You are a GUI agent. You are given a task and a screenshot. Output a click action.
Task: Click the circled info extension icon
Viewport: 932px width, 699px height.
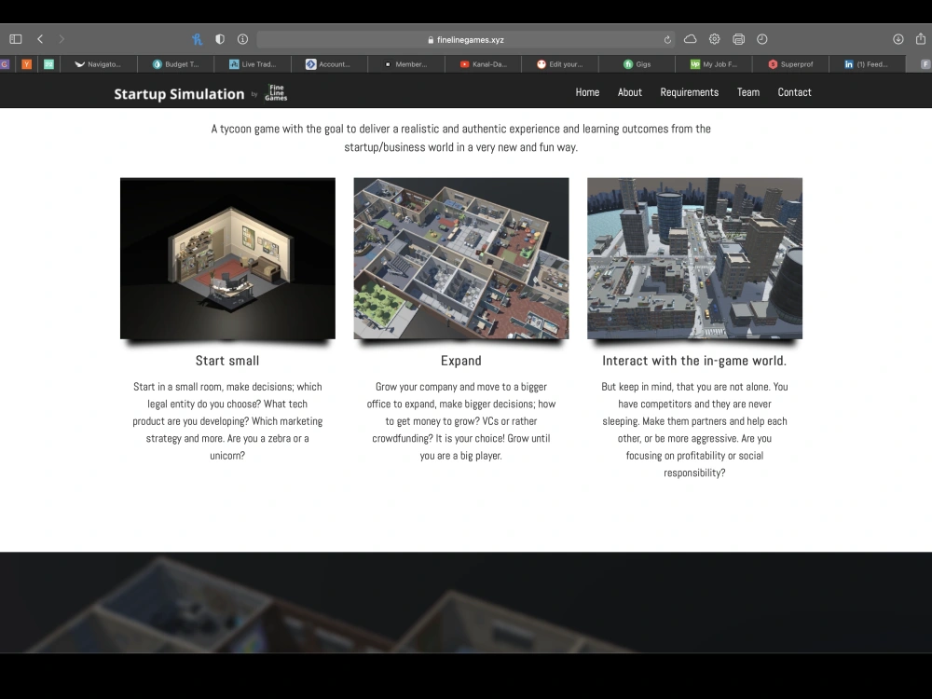[x=242, y=39]
